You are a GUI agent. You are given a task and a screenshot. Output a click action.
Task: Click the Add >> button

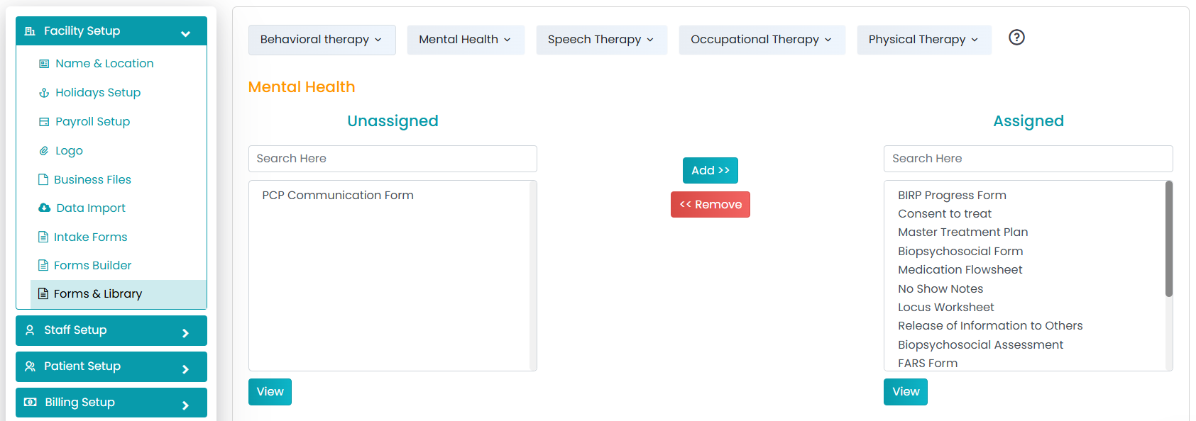[x=711, y=170]
